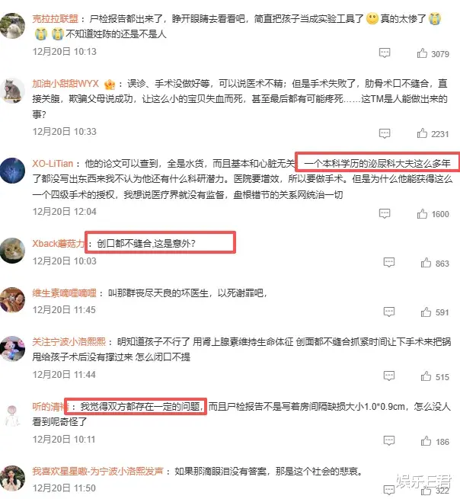Like 加油小甜甜WYX's comment with 2231 likes
460x499 pixels.
pos(422,133)
